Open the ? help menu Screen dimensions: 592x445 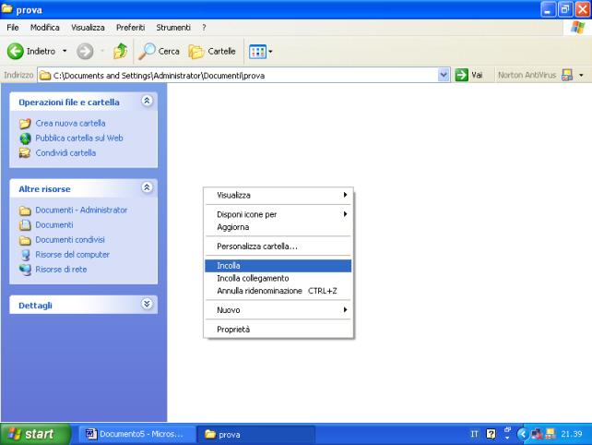coord(204,28)
